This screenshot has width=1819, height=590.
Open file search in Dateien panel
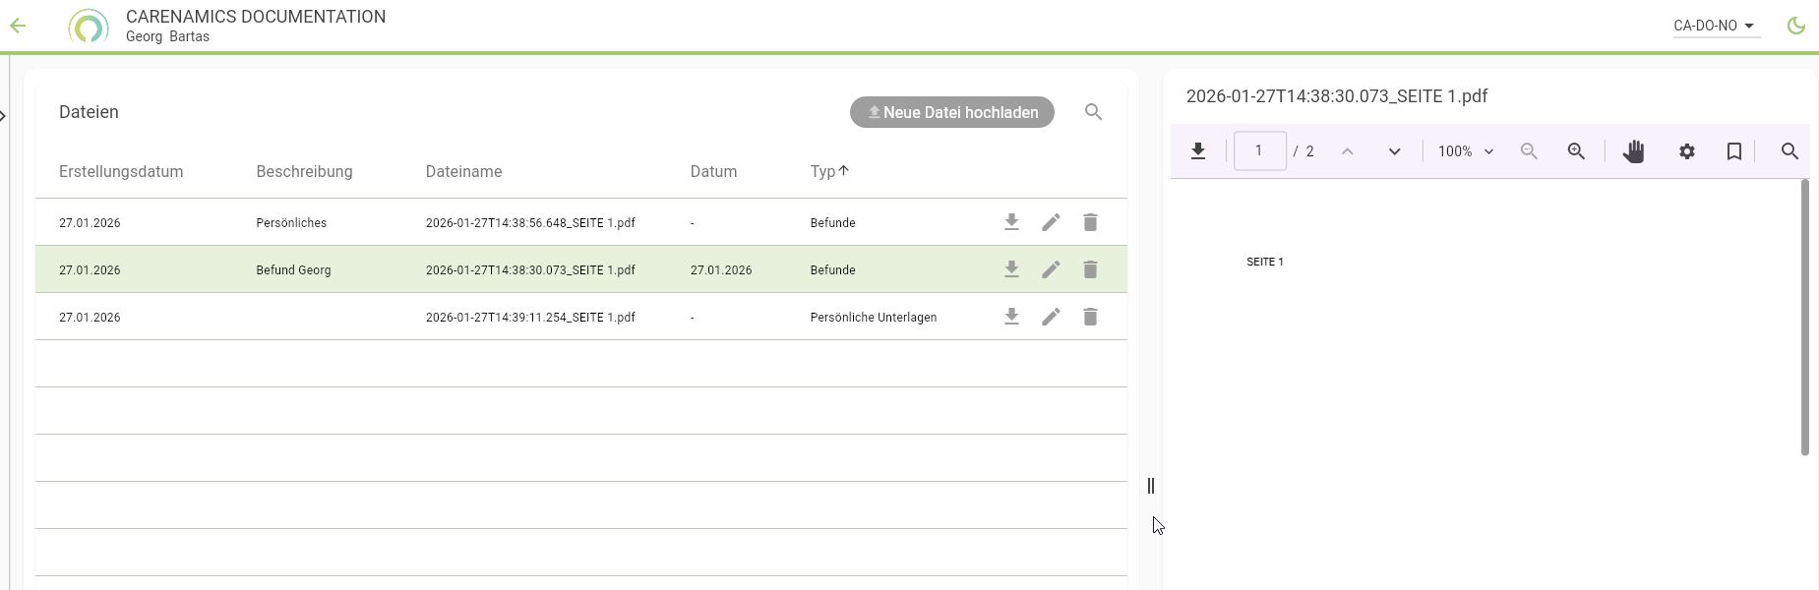pyautogui.click(x=1093, y=112)
